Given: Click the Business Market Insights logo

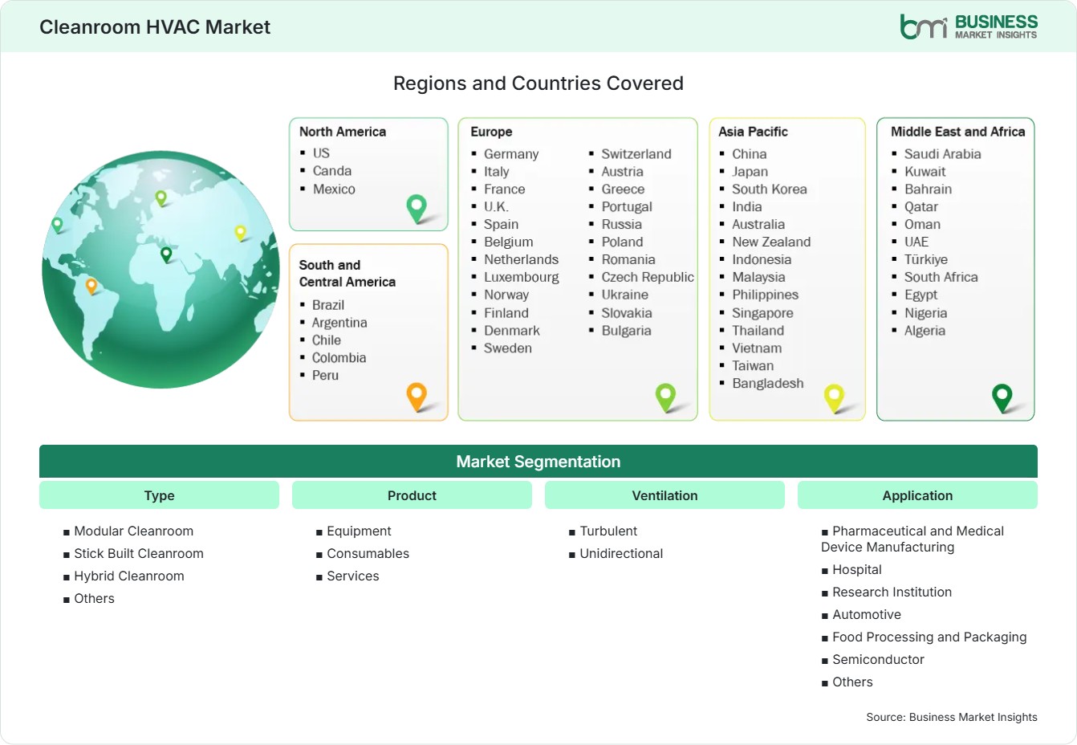Looking at the screenshot, I should tap(969, 26).
